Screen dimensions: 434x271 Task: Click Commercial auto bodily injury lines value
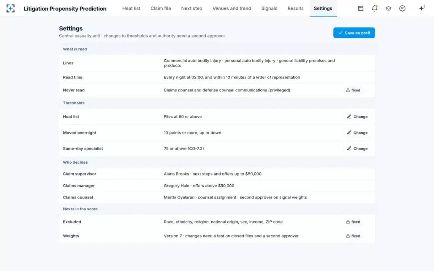tap(249, 63)
